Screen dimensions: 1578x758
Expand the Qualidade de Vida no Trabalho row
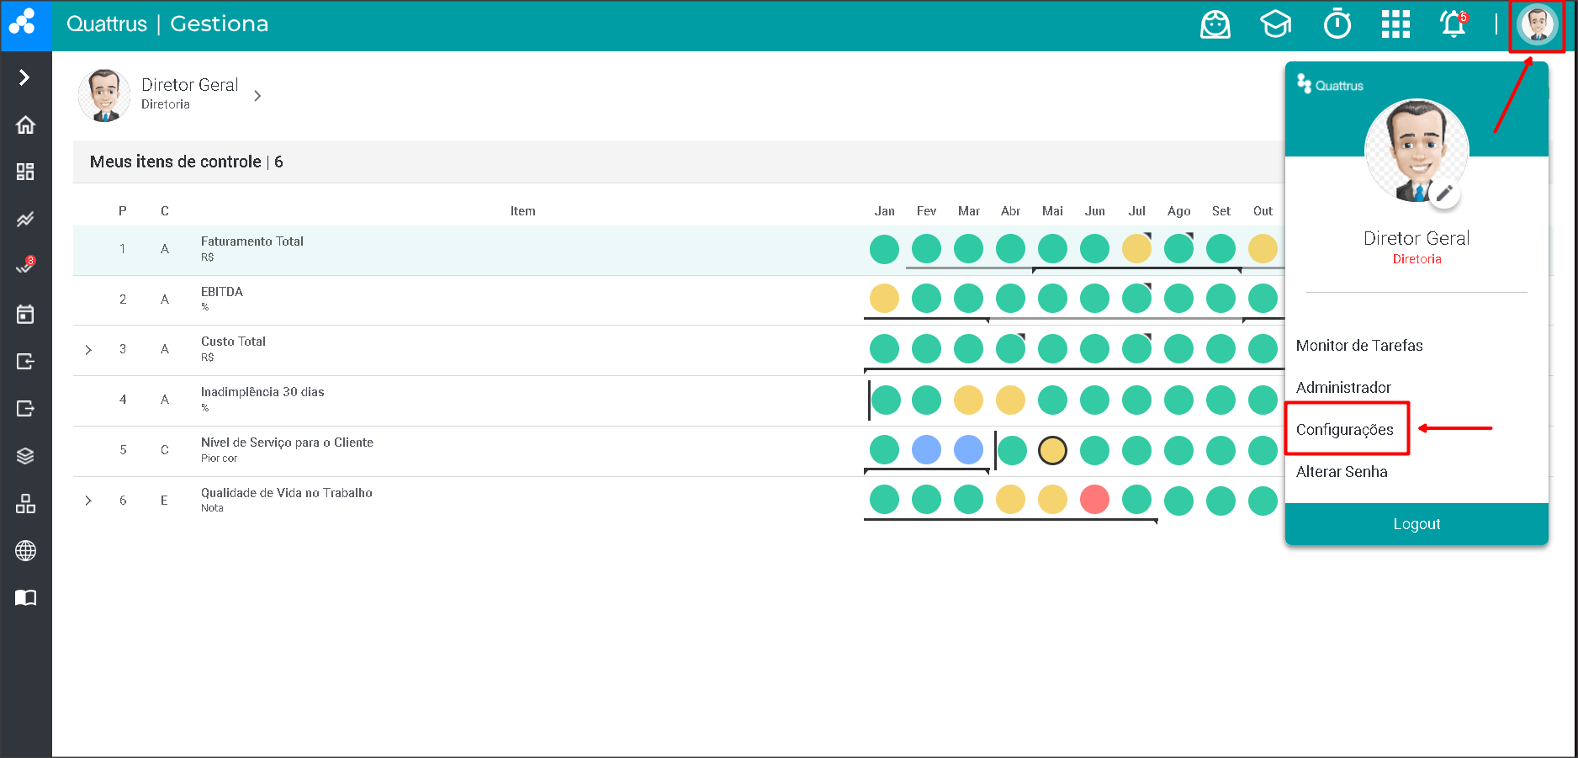[88, 501]
